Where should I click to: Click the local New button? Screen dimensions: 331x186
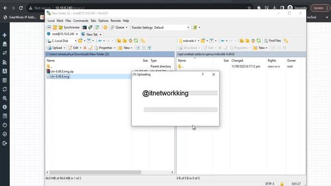point(124,48)
